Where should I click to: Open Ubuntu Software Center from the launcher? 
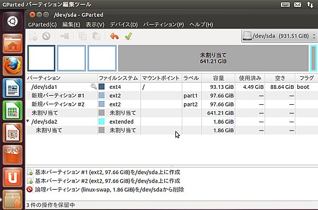click(x=13, y=155)
